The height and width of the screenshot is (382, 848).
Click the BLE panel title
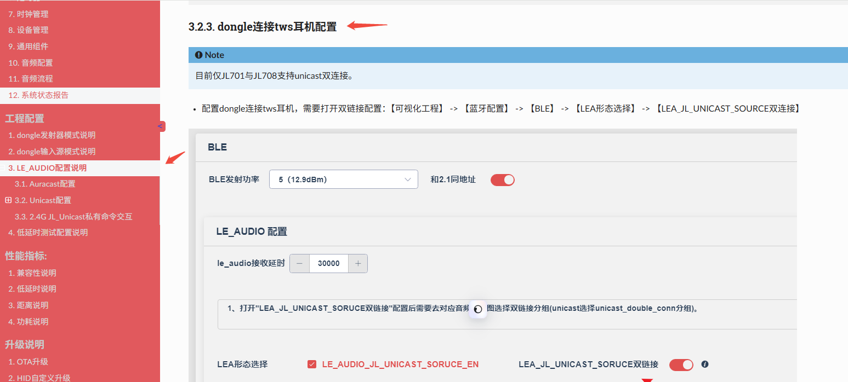coord(217,147)
